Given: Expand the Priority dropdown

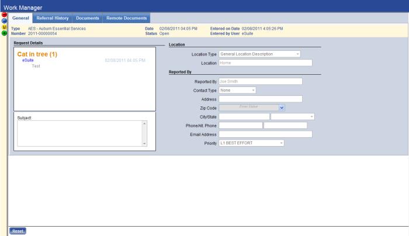Looking at the screenshot, I should pos(281,143).
